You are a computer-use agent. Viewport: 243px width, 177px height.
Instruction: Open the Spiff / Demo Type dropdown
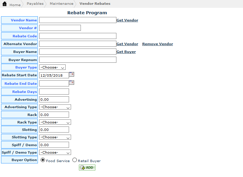(x=55, y=152)
